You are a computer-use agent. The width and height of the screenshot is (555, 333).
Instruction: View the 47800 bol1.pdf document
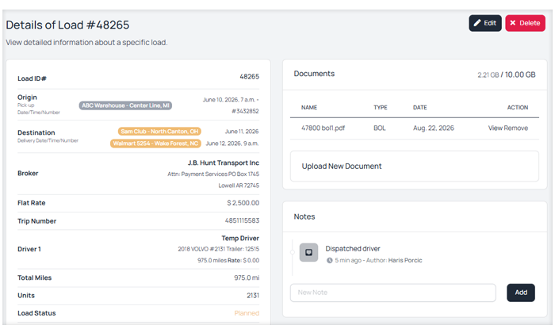tap(496, 128)
